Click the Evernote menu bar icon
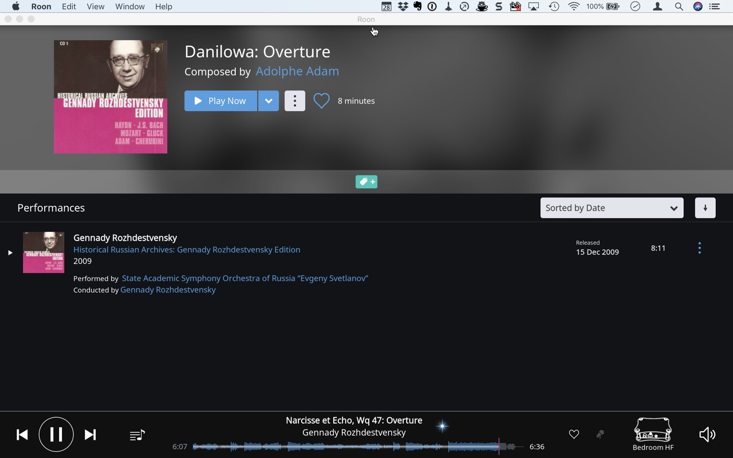Viewport: 733px width, 458px height. 417,6
